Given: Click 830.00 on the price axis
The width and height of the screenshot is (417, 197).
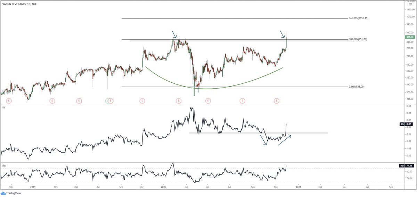Looking at the screenshot, I should (x=409, y=42).
